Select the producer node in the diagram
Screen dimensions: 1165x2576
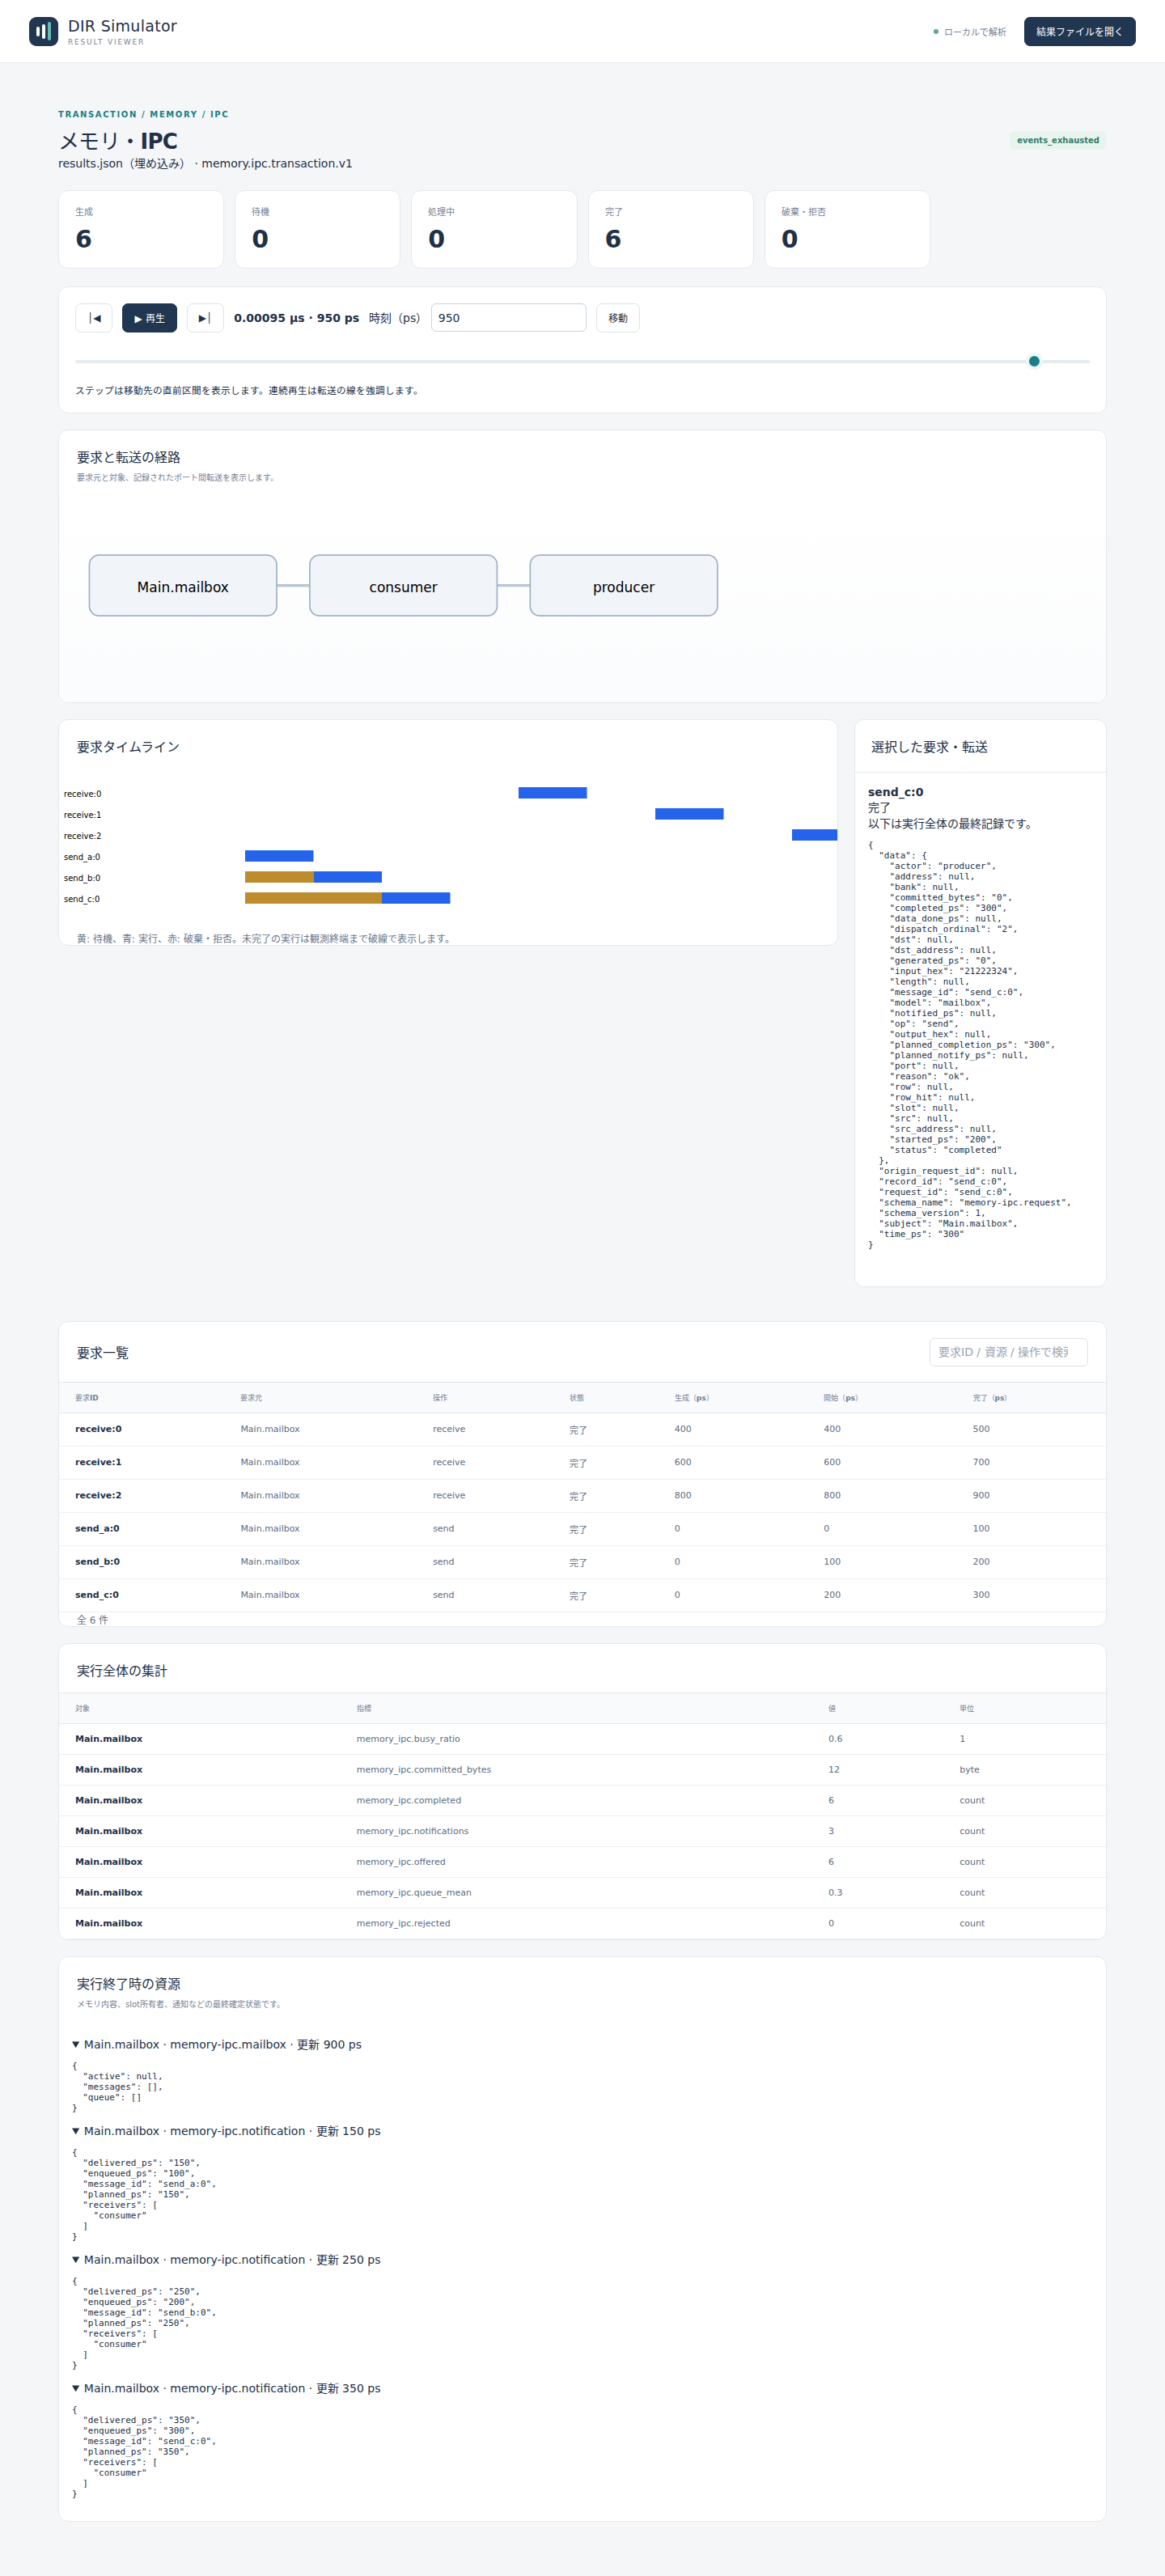pyautogui.click(x=624, y=586)
